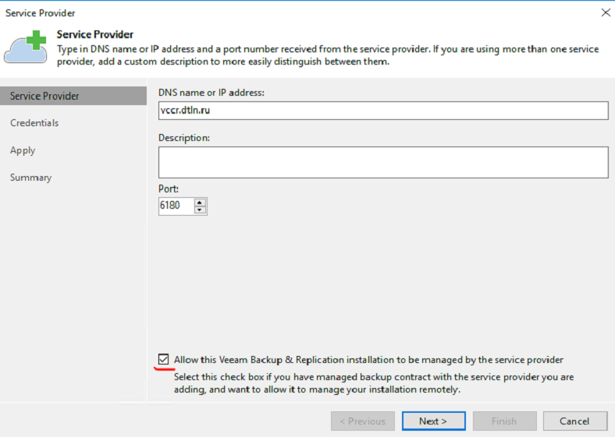Increase the port with up arrow
This screenshot has height=437, width=615.
pyautogui.click(x=201, y=203)
